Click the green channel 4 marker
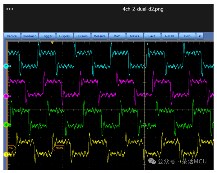Image resolution: width=217 pixels, height=173 pixels. click(x=6, y=125)
